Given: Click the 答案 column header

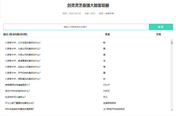Looking at the screenshot, I should coord(108,34).
